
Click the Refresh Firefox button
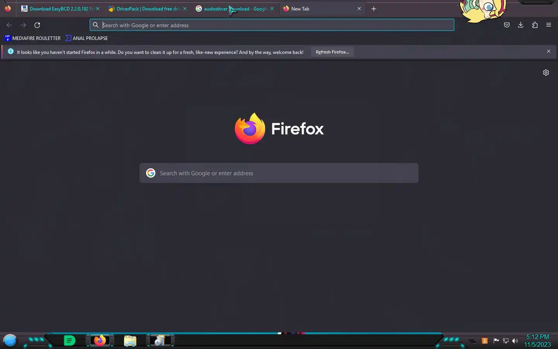tap(332, 52)
